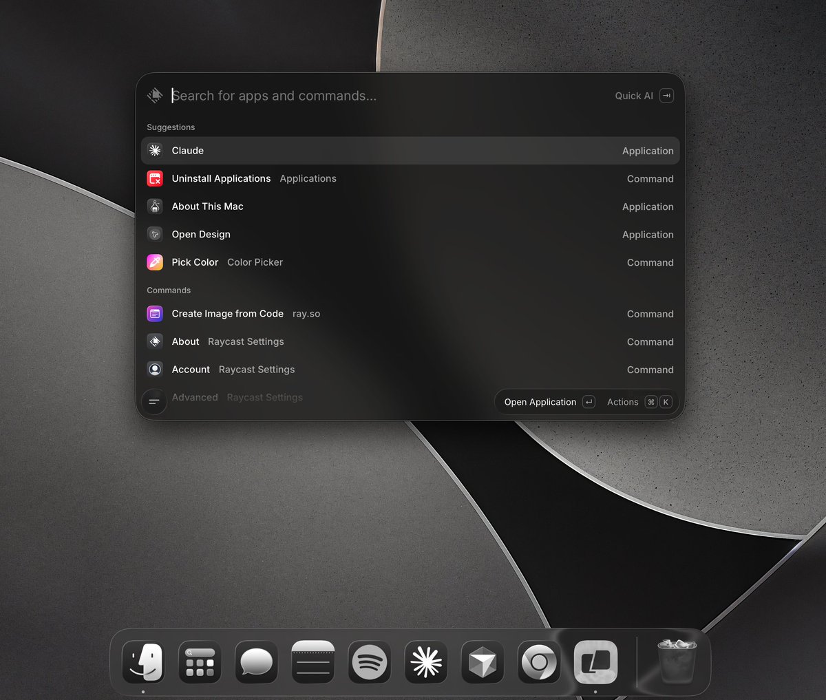Screen dimensions: 826x700
Task: Click the purple ray.so icon
Action: tap(155, 313)
